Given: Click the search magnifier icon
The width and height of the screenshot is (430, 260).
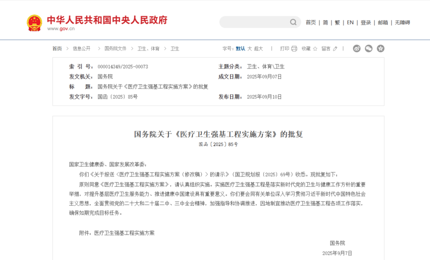Looking at the screenshot, I should pyautogui.click(x=293, y=22).
